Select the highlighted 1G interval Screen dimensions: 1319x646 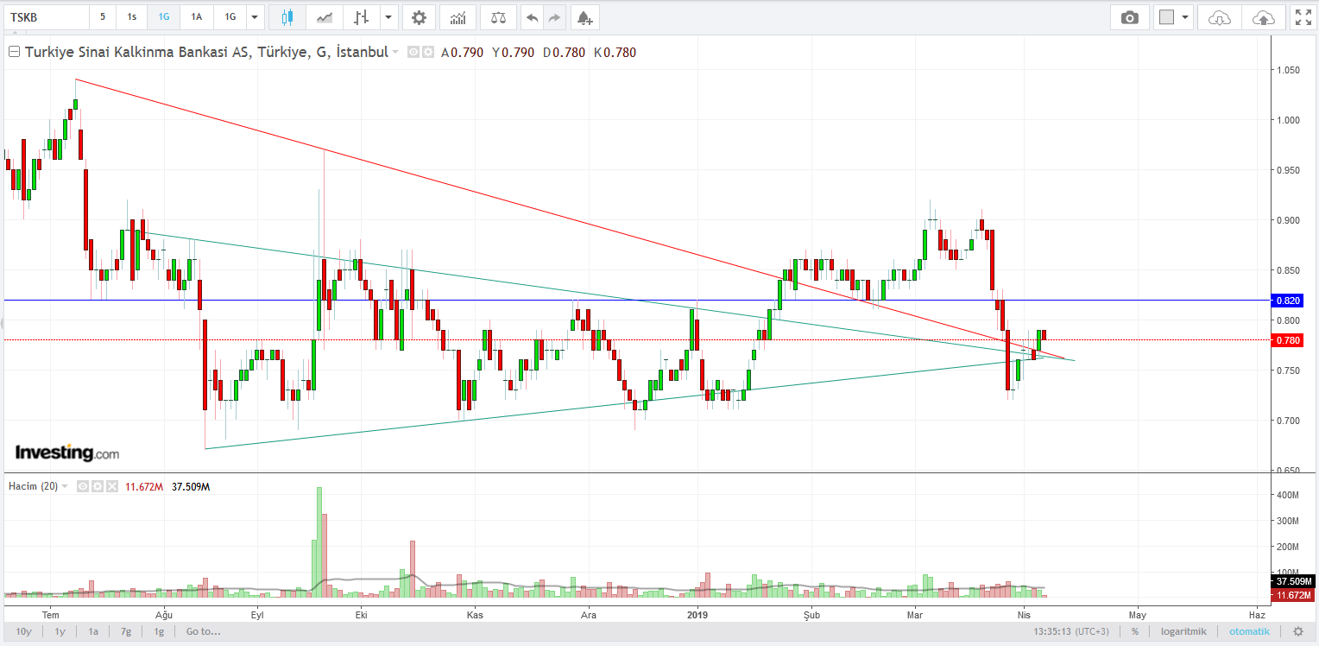pos(163,17)
